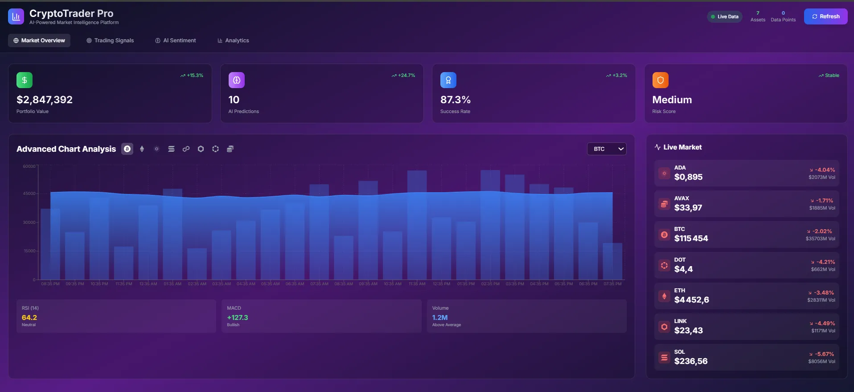Open the SOL entry in Live Market
The height and width of the screenshot is (392, 854).
pos(746,357)
